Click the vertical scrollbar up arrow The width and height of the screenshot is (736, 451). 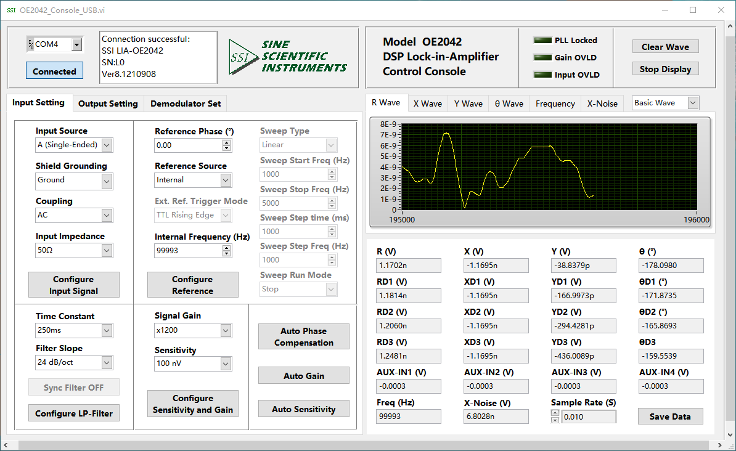pyautogui.click(x=730, y=26)
